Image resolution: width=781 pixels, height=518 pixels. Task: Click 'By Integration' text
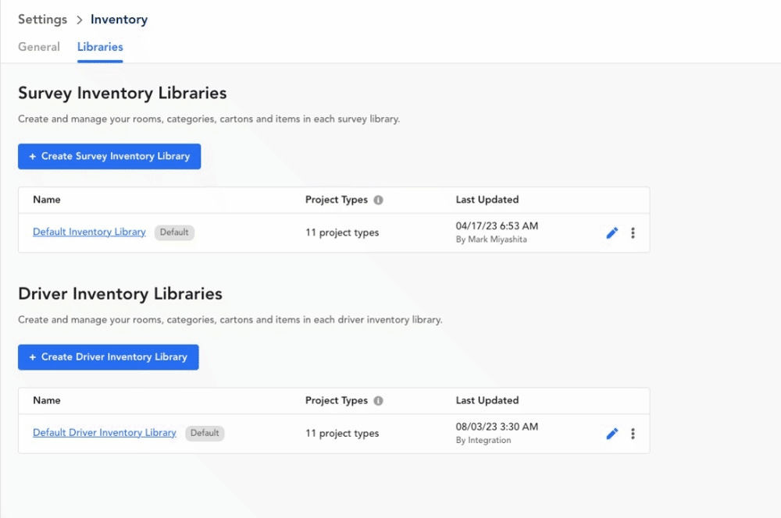pos(483,440)
